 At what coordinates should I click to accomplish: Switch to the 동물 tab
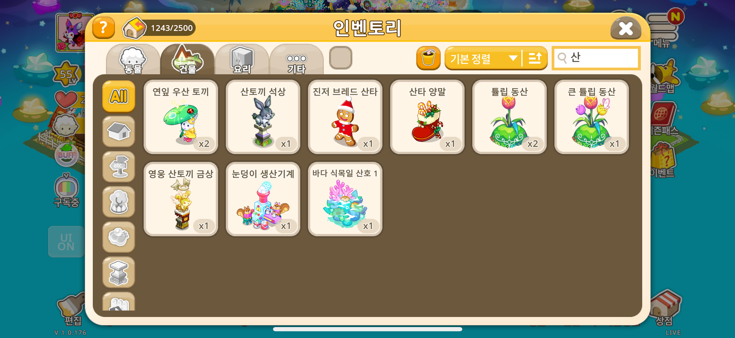coord(133,60)
